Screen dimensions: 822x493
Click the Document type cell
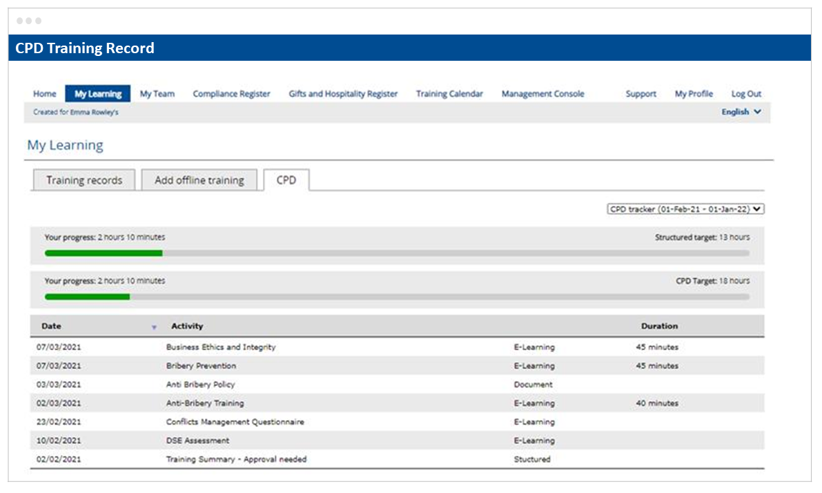pos(533,385)
